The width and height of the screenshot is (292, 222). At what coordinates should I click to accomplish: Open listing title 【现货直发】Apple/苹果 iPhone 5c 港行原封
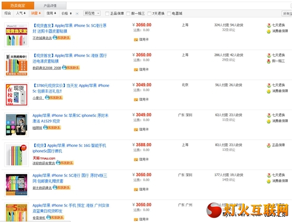[x=70, y=28]
